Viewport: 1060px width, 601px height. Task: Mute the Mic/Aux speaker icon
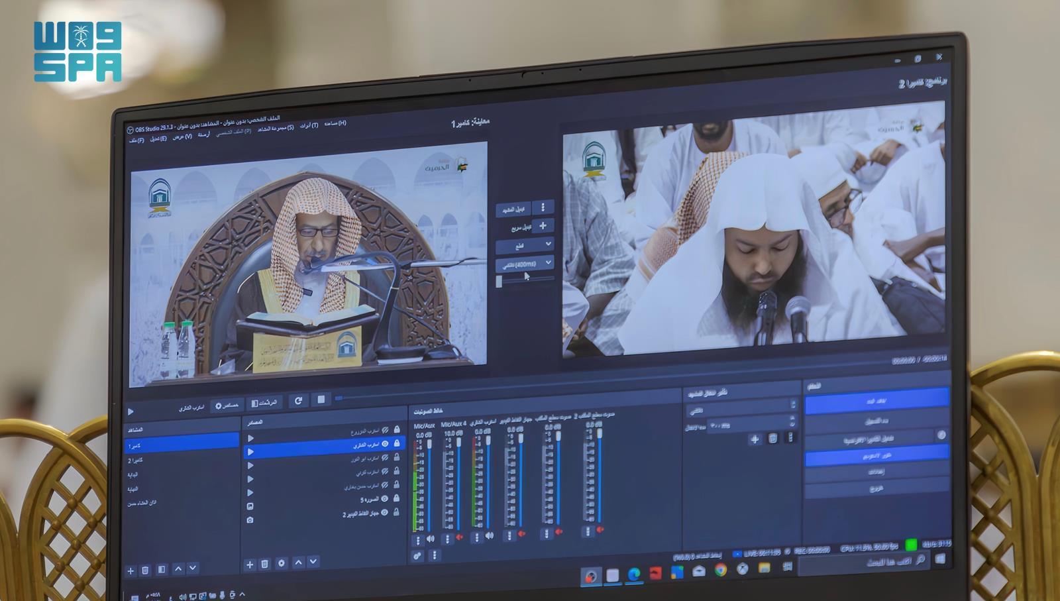[x=431, y=539]
